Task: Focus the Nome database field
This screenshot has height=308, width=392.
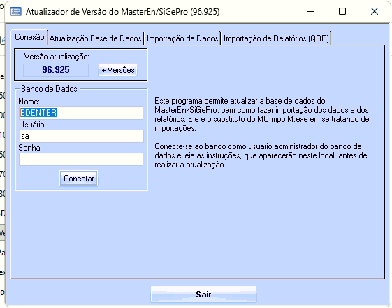Action: [81, 113]
